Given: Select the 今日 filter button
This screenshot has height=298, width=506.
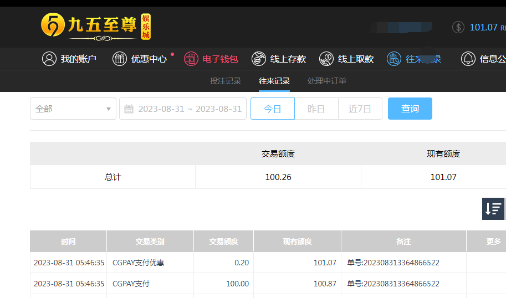Looking at the screenshot, I should pos(273,109).
